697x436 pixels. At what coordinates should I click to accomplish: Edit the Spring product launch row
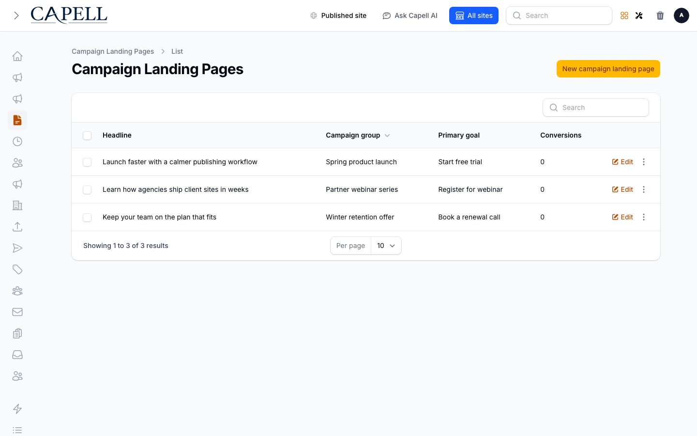pyautogui.click(x=622, y=162)
